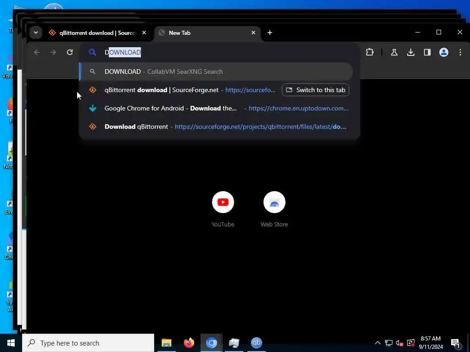Toggle the side panel icon

[427, 52]
